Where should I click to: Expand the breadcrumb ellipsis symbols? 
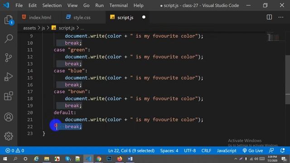tap(82, 28)
